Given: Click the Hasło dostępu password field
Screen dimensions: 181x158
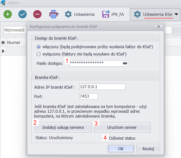Looking at the screenshot, I should click(96, 63).
